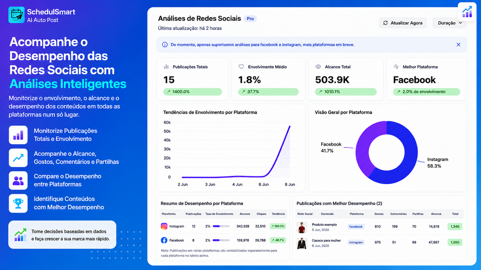Click the Instagram logo in the performance table
481x270 pixels.
pos(164,226)
